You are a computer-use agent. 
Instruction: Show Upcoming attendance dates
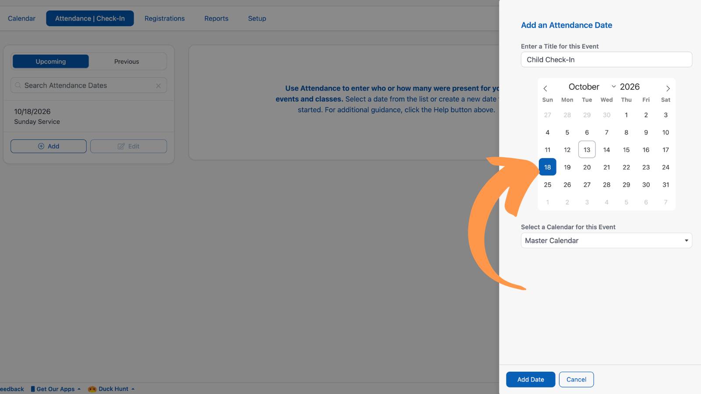(51, 61)
